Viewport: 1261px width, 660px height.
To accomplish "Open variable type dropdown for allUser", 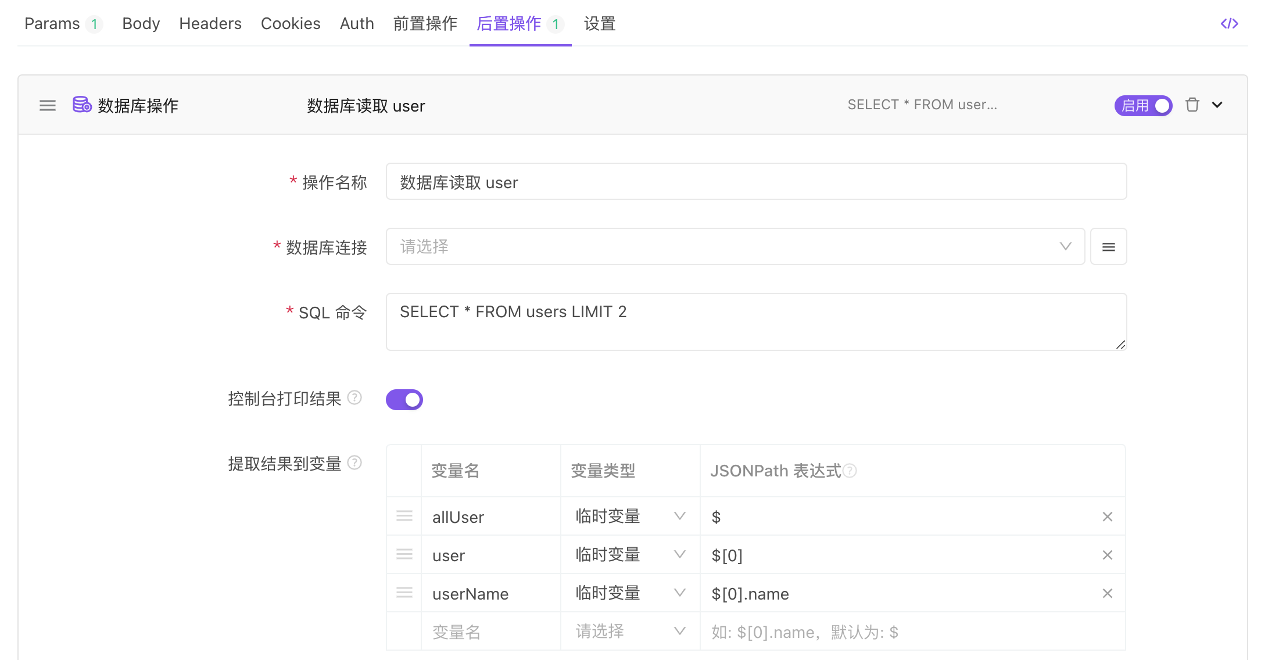I will (630, 516).
